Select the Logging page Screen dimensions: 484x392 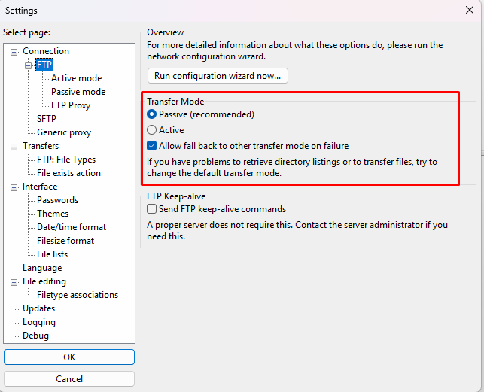tap(39, 322)
